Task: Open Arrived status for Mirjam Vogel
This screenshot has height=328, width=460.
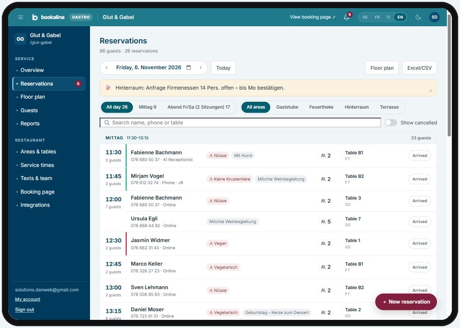Action: (x=419, y=179)
